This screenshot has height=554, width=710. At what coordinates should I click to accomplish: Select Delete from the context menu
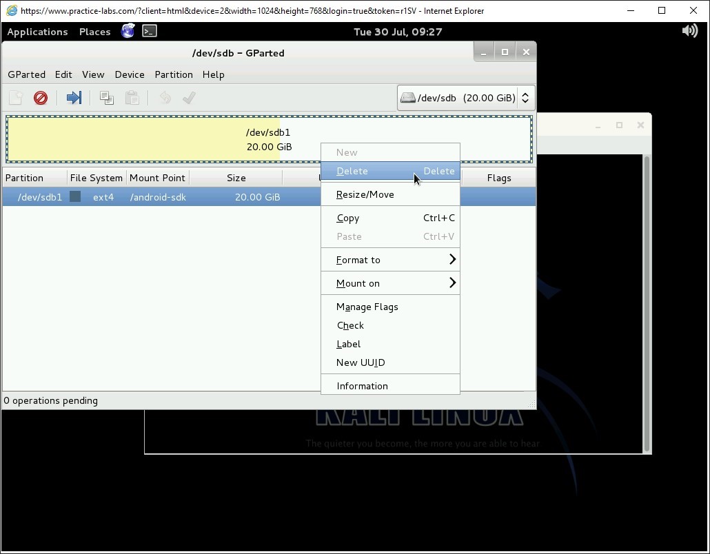(390, 171)
